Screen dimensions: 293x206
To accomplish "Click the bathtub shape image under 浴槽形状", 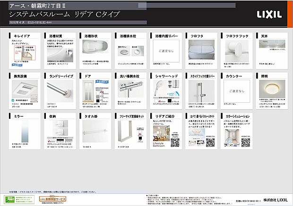I will [x=96, y=49].
